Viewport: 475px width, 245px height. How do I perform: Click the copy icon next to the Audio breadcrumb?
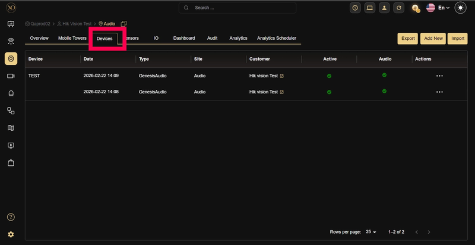[x=123, y=24]
